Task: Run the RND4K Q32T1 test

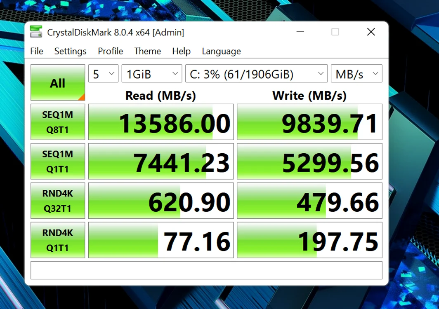Action: (58, 201)
